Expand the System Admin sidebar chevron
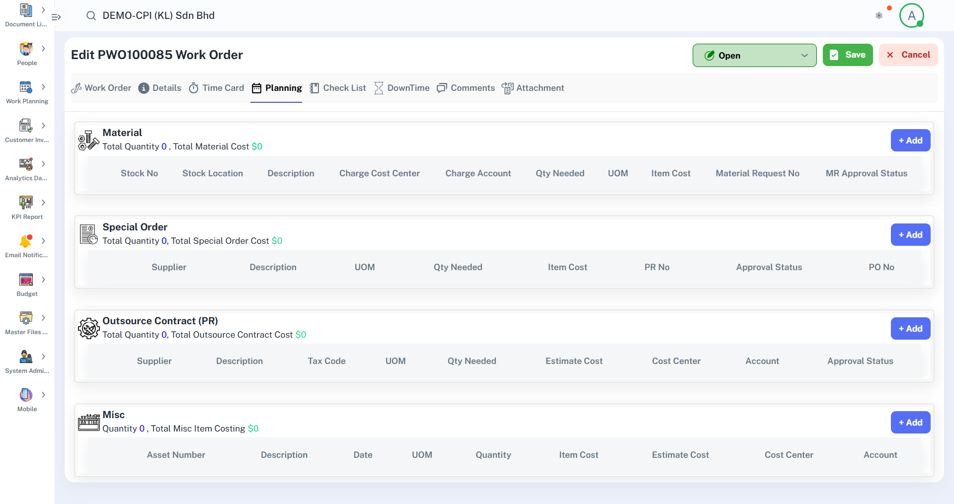Screen dimensions: 954x504 [x=43, y=357]
